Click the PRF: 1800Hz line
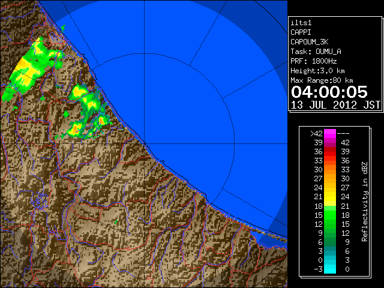Viewport: 384px width, 288px height. 314,61
